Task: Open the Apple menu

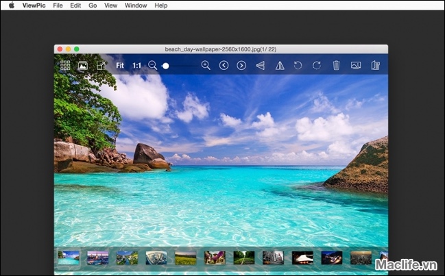Action: 12,5
